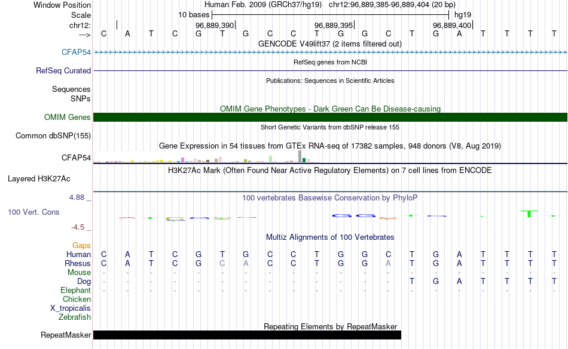The image size is (568, 349).
Task: Click the dark green OMIM Genes bar
Action: coord(330,117)
